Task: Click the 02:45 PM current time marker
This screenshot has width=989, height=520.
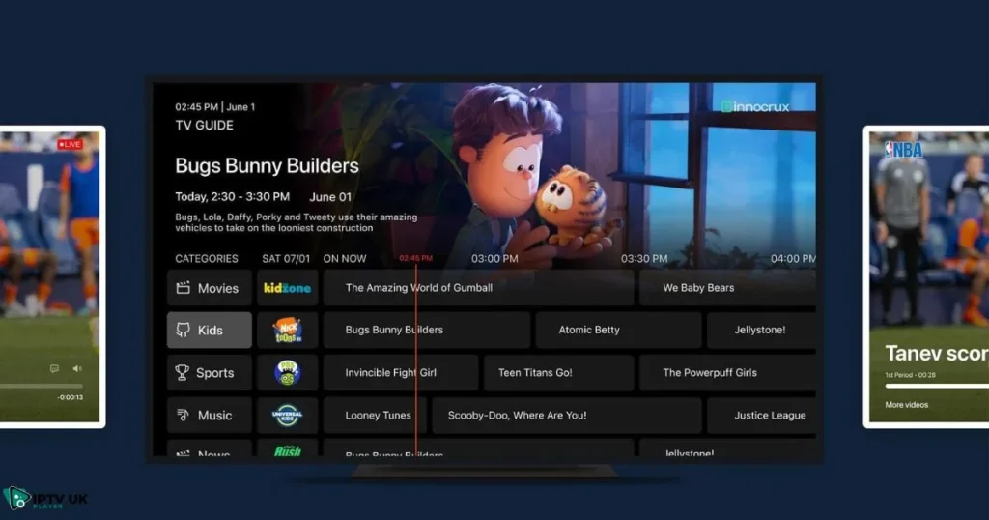Action: tap(415, 258)
